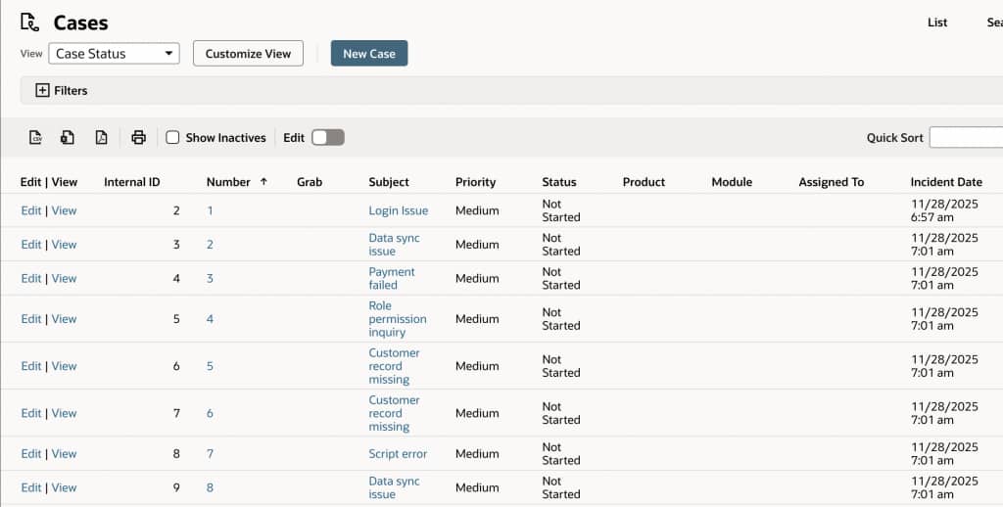The width and height of the screenshot is (1003, 507).
Task: Sort by the Priority column header
Action: pyautogui.click(x=475, y=182)
